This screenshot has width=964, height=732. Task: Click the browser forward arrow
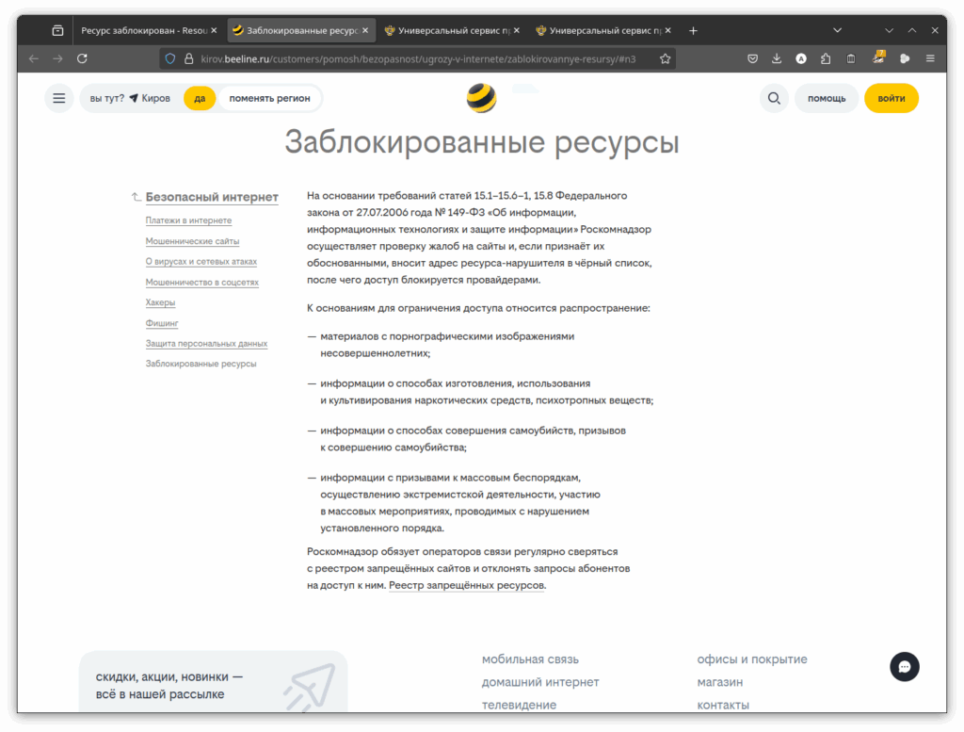(x=57, y=58)
